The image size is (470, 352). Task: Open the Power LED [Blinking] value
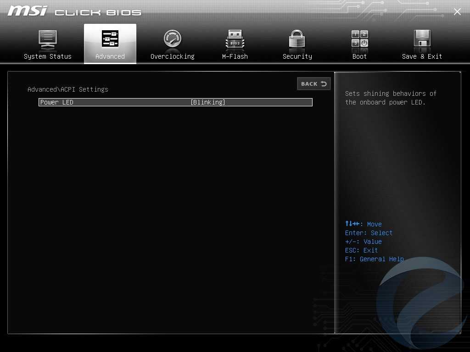pos(208,102)
